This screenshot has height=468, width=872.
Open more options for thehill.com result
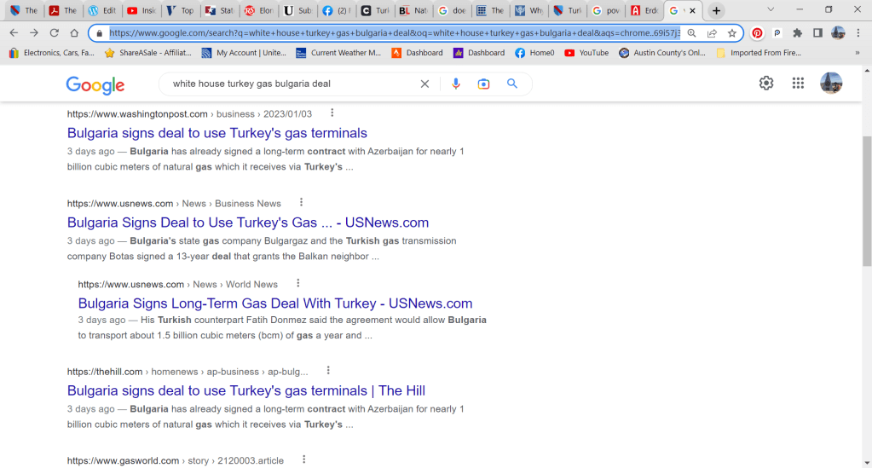(x=328, y=371)
